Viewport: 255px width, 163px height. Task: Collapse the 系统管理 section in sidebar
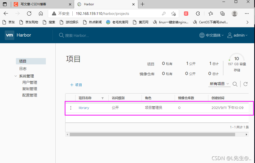pos(16,76)
